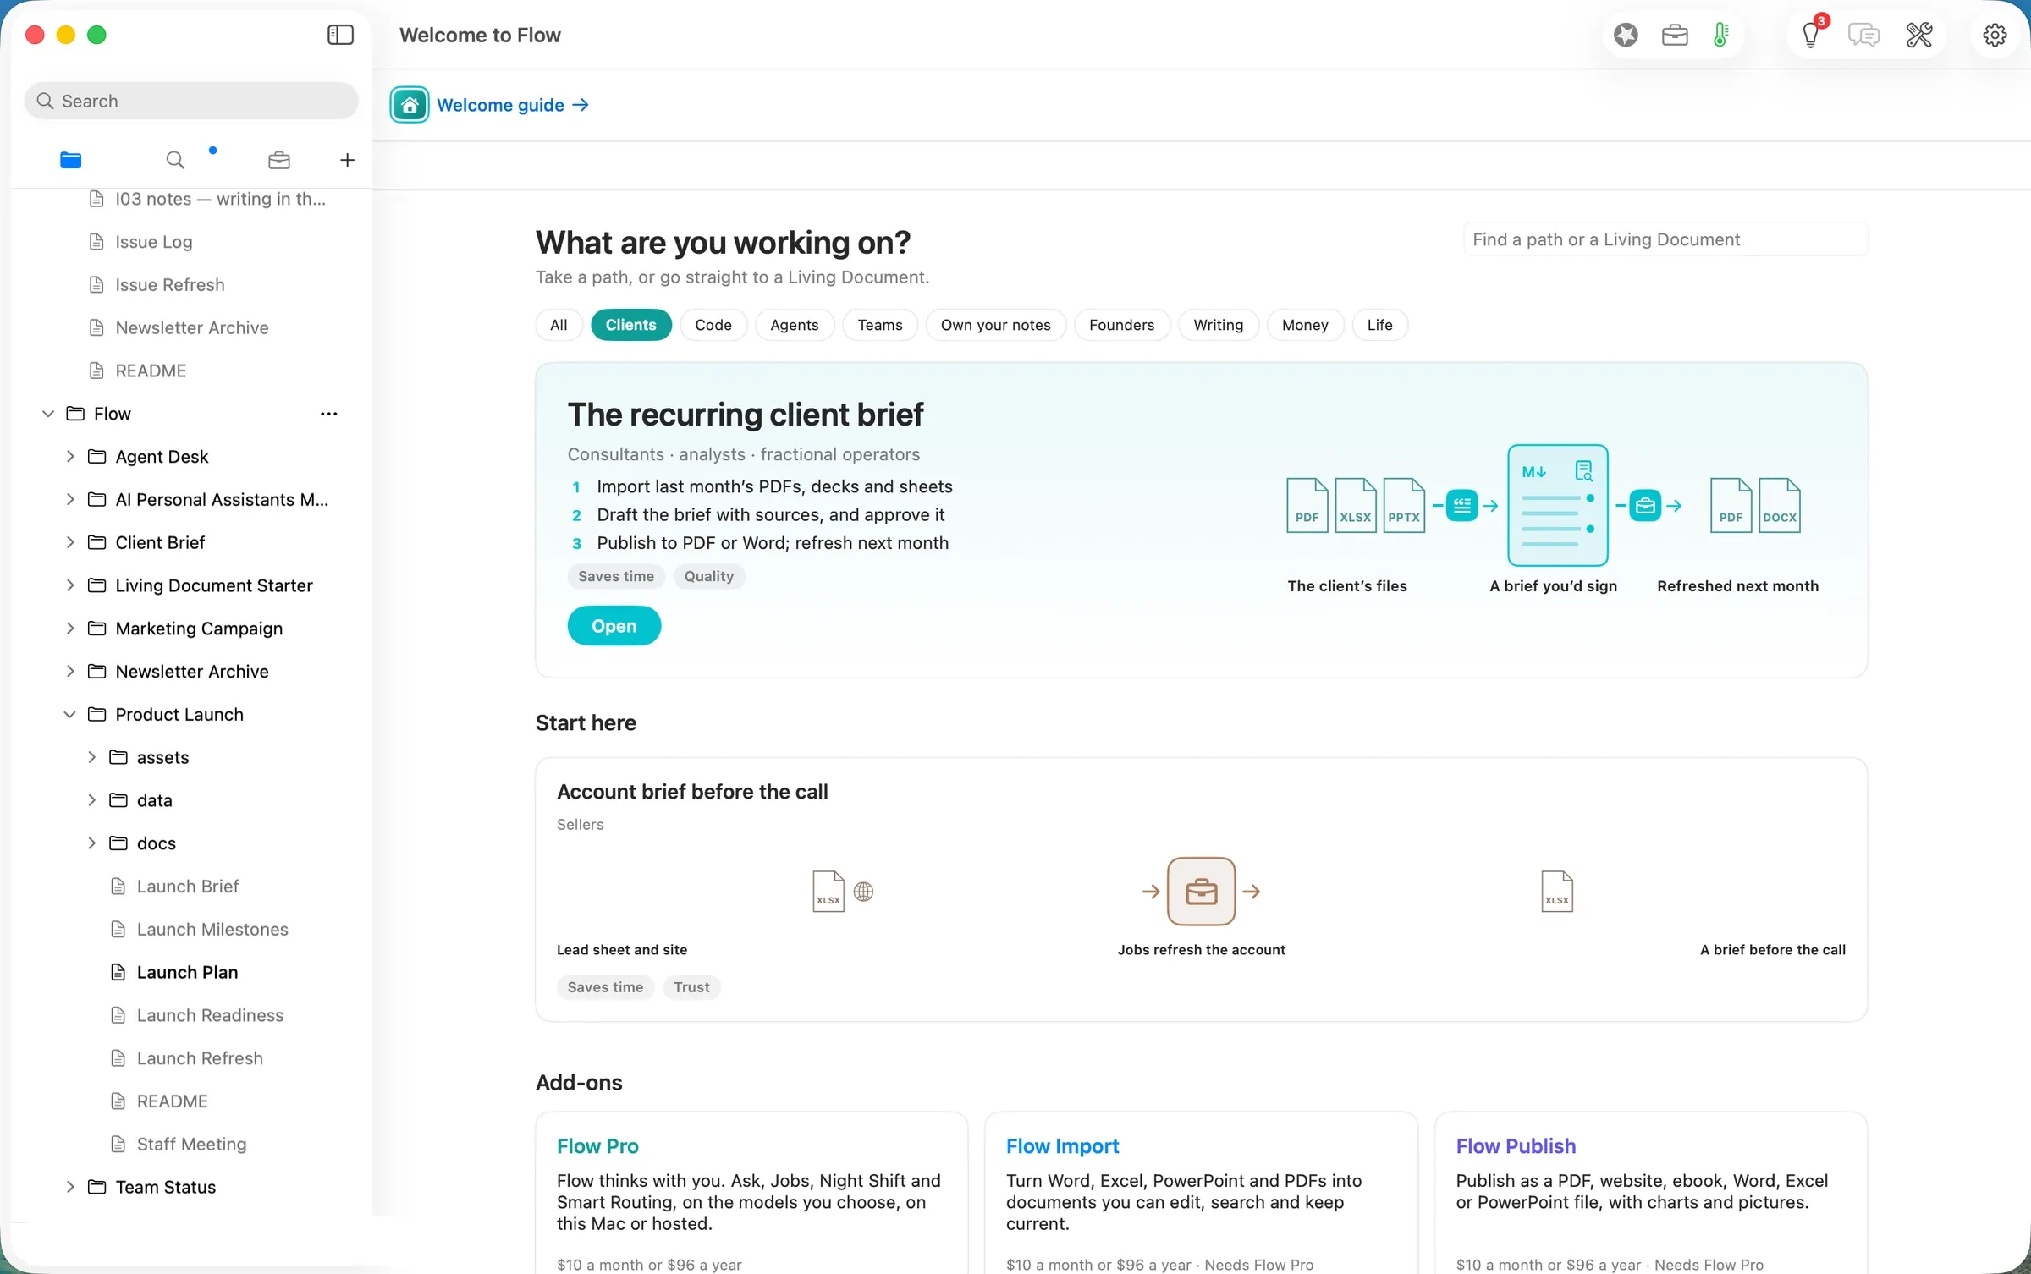Screen dimensions: 2031x1274
Task: Select the All filter chip
Action: tap(559, 325)
